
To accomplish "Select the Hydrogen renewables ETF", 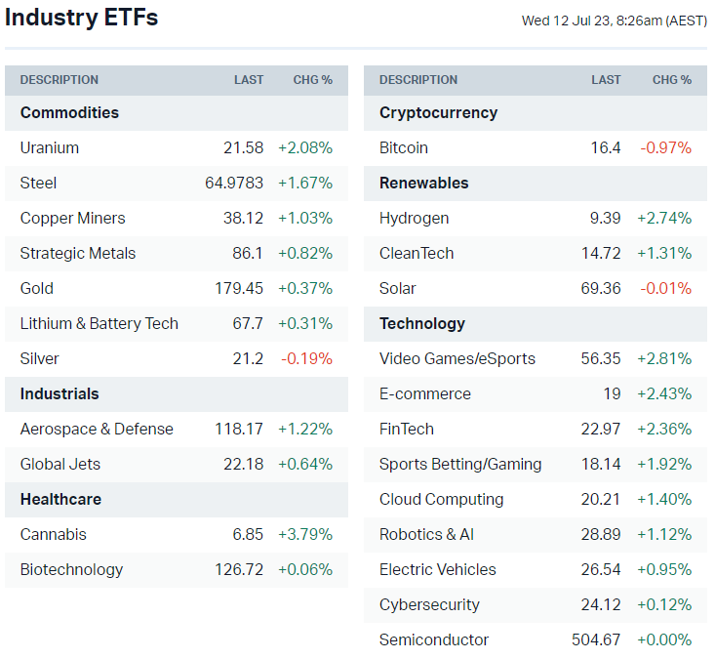I will point(415,219).
